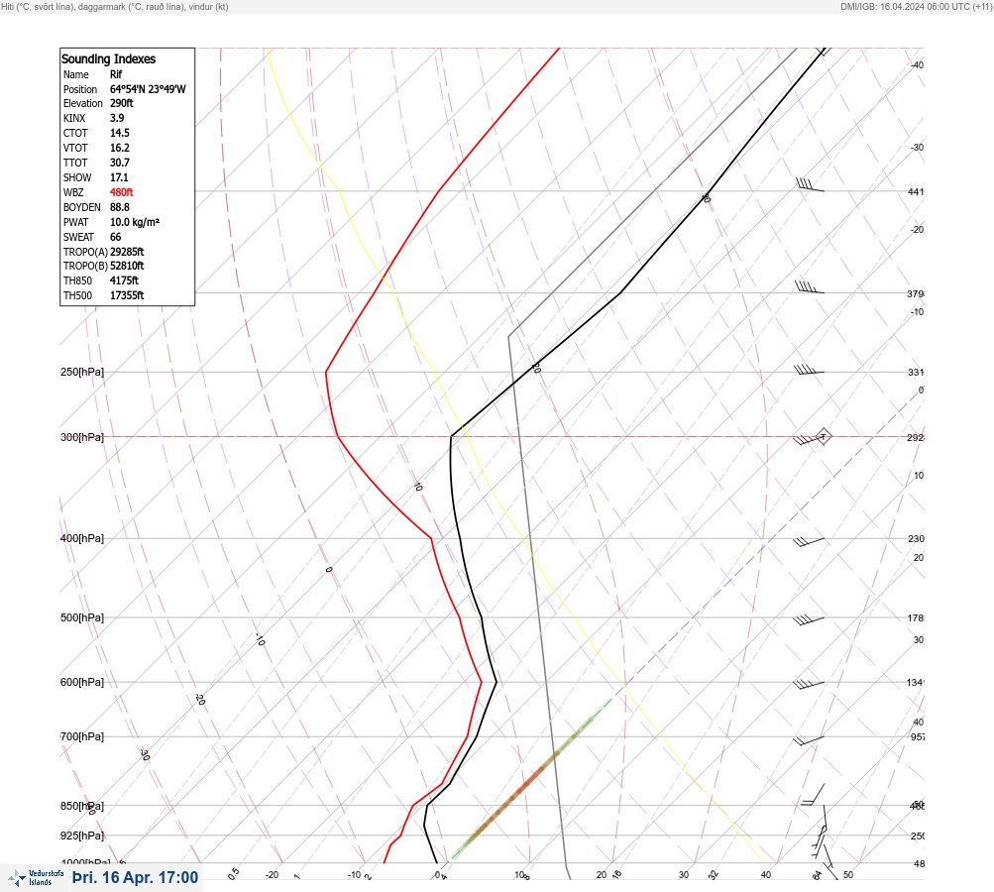Click the wind barb at 250 hPa
The width and height of the screenshot is (994, 892).
click(x=809, y=370)
